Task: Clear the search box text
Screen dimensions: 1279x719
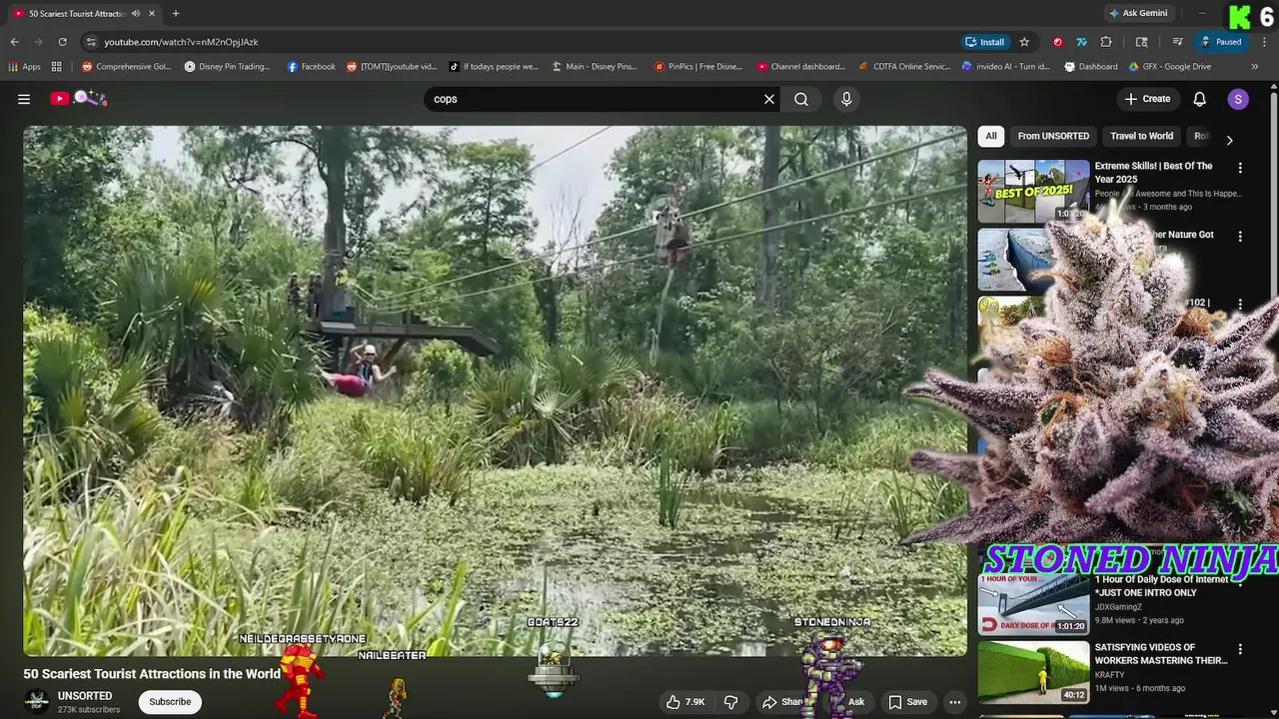Action: (769, 99)
